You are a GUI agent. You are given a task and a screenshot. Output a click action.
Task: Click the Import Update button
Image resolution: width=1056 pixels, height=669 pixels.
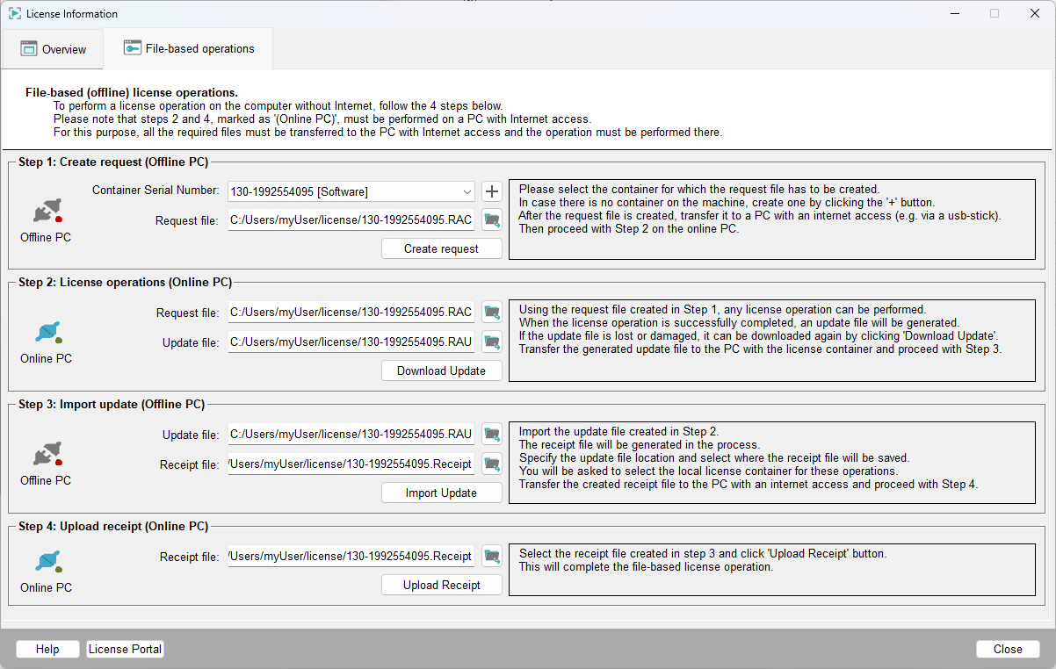click(x=442, y=493)
